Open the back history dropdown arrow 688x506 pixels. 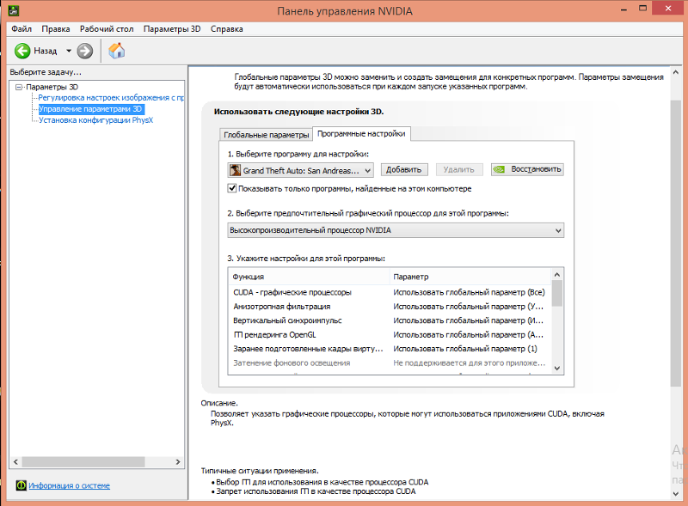pos(69,51)
